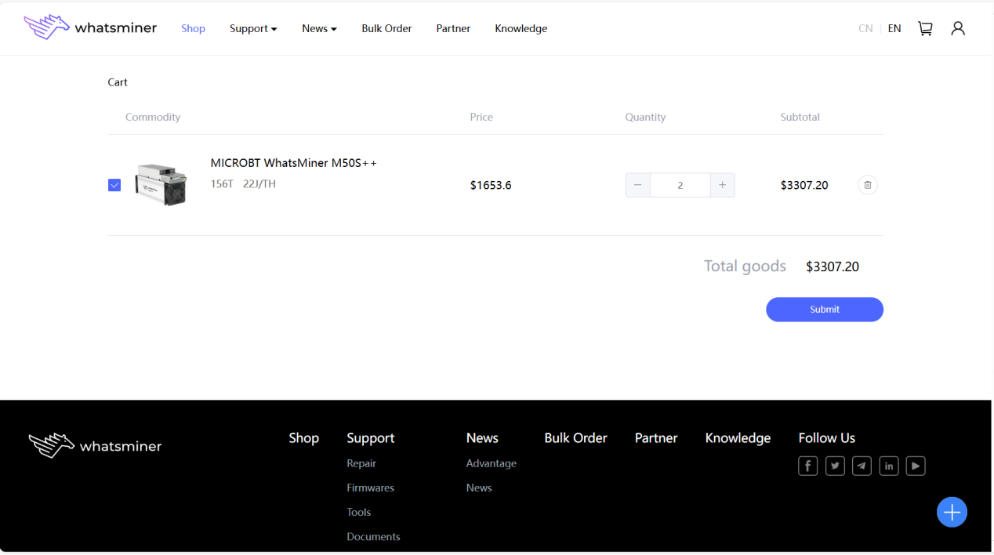The height and width of the screenshot is (555, 994).
Task: Open the shopping cart icon in header
Action: (x=925, y=28)
